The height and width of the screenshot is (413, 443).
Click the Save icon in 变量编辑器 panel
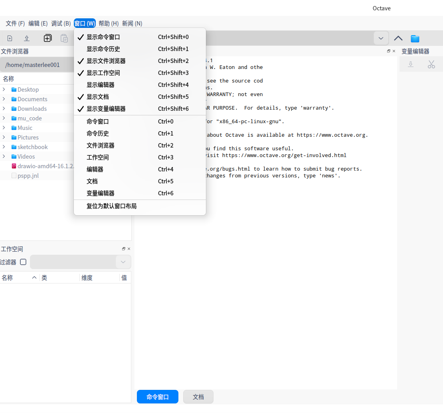tap(410, 64)
